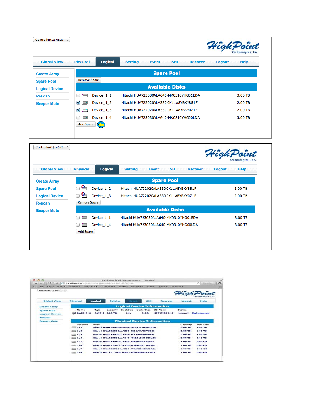Viewport: 309px width, 400px height.
Task: Click Maintenance link for RAID_5_0
Action: [200, 313]
